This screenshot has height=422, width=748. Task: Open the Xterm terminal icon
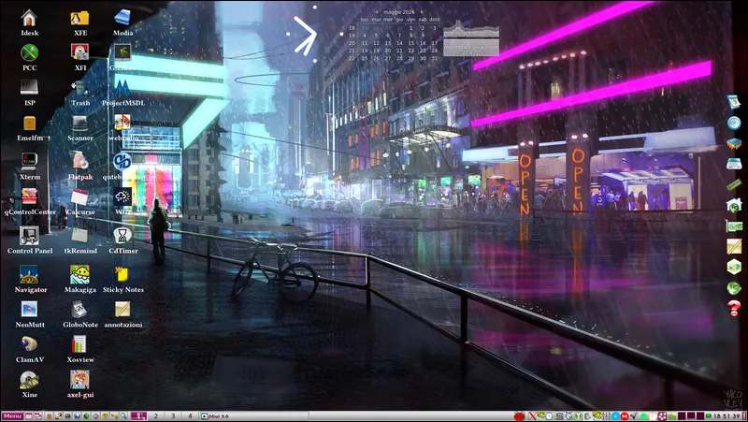29,161
